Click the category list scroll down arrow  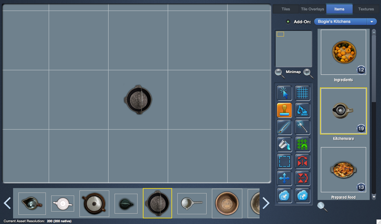click(x=374, y=197)
